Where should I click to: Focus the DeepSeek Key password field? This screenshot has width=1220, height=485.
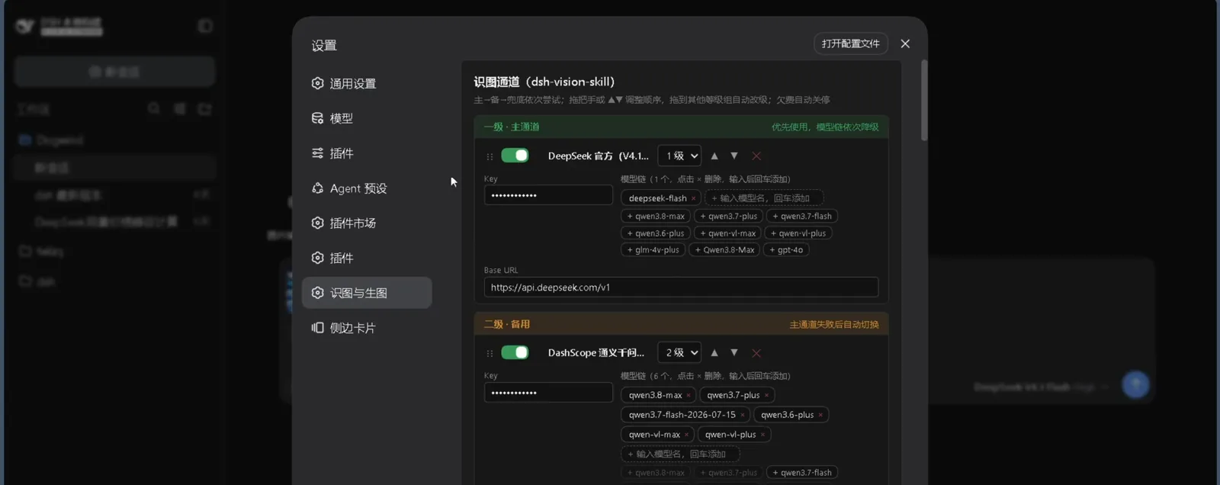pos(548,195)
